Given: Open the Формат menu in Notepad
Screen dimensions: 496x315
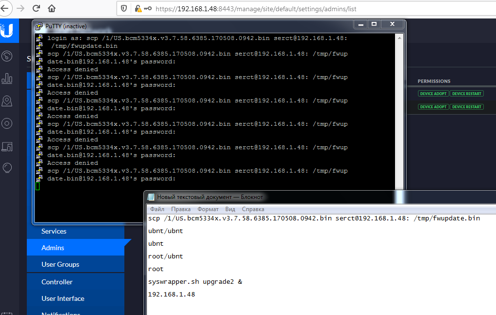Looking at the screenshot, I should pyautogui.click(x=208, y=209).
